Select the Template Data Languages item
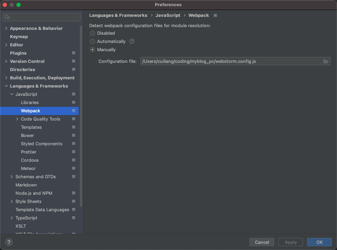337x250 pixels. pyautogui.click(x=42, y=209)
